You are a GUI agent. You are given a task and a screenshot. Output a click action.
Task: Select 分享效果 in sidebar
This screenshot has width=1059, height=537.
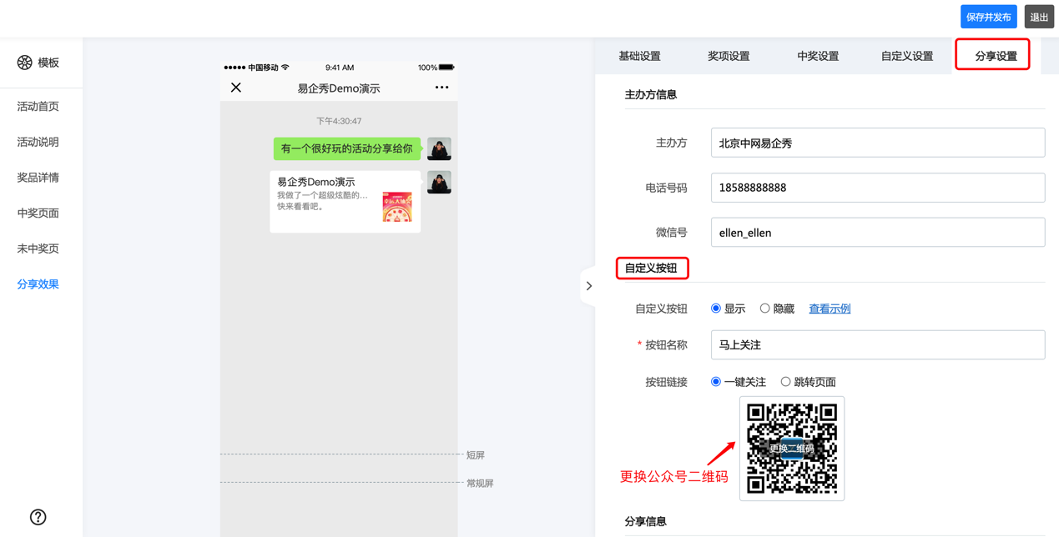click(x=38, y=284)
